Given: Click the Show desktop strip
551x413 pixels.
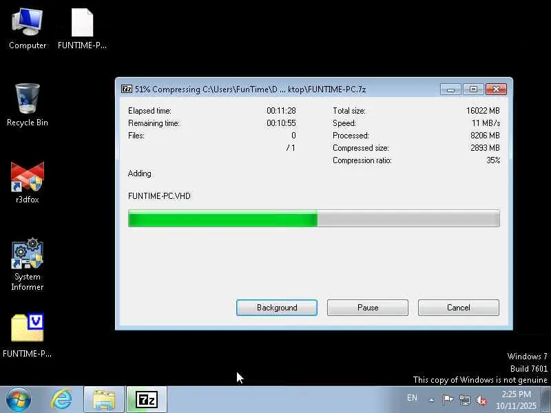Looking at the screenshot, I should coord(547,400).
